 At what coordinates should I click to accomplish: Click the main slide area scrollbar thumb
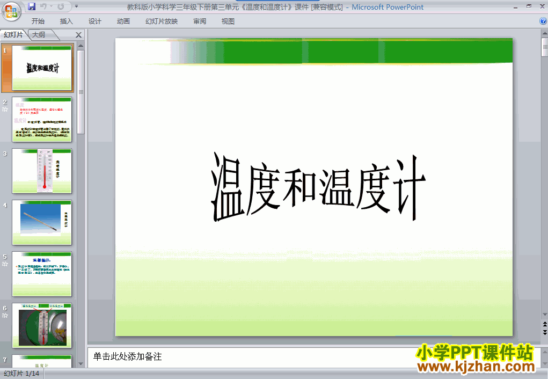544,47
